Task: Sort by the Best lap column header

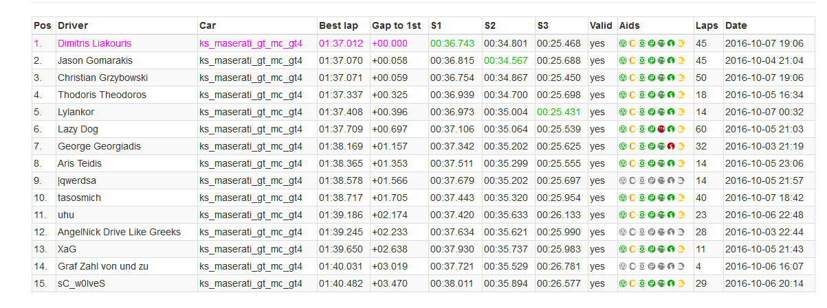Action: (x=338, y=26)
